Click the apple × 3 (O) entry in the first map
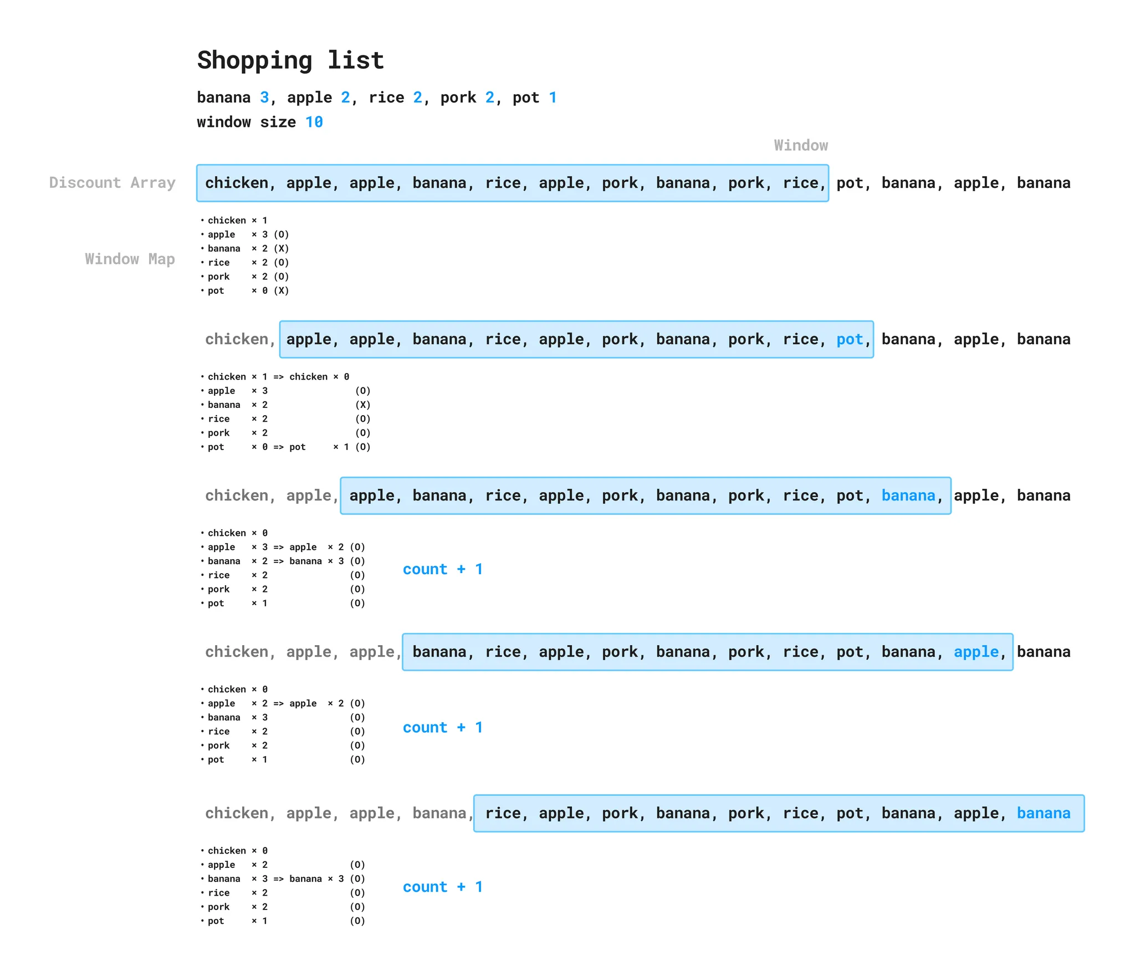The width and height of the screenshot is (1135, 976). coord(248,234)
